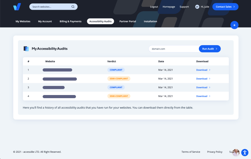251x159 pixels.
Task: Click the arrow beside first row Download
Action: tap(210, 70)
